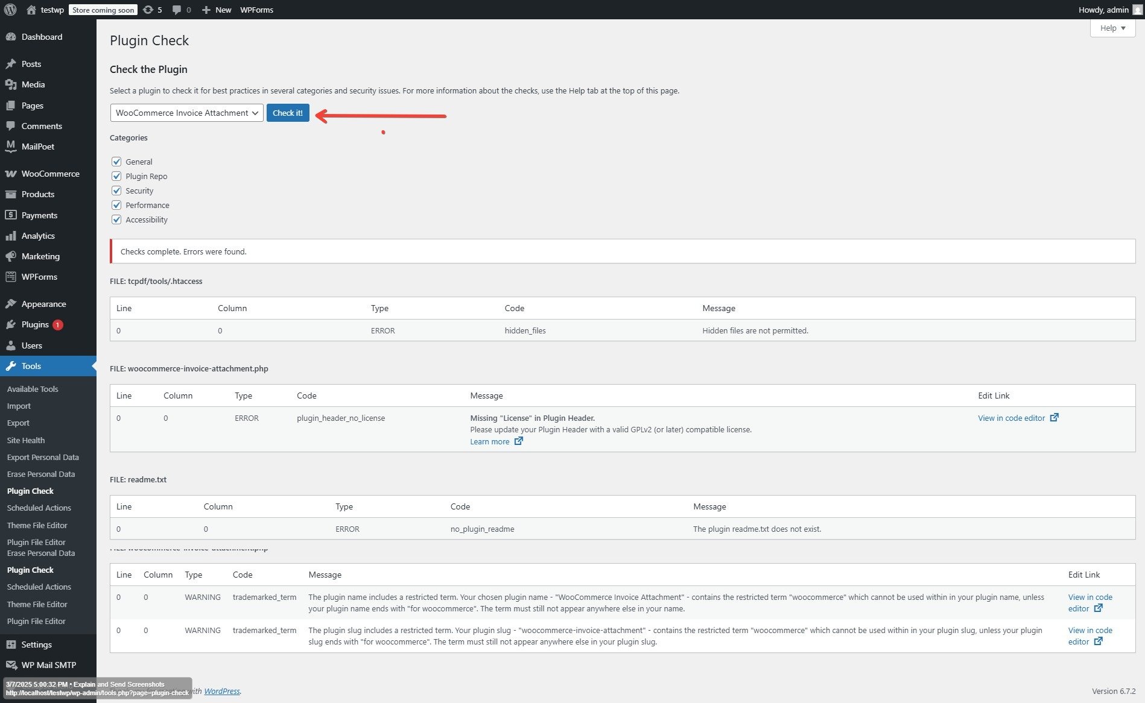
Task: Click the WordPress logo icon in admin bar
Action: [x=10, y=10]
